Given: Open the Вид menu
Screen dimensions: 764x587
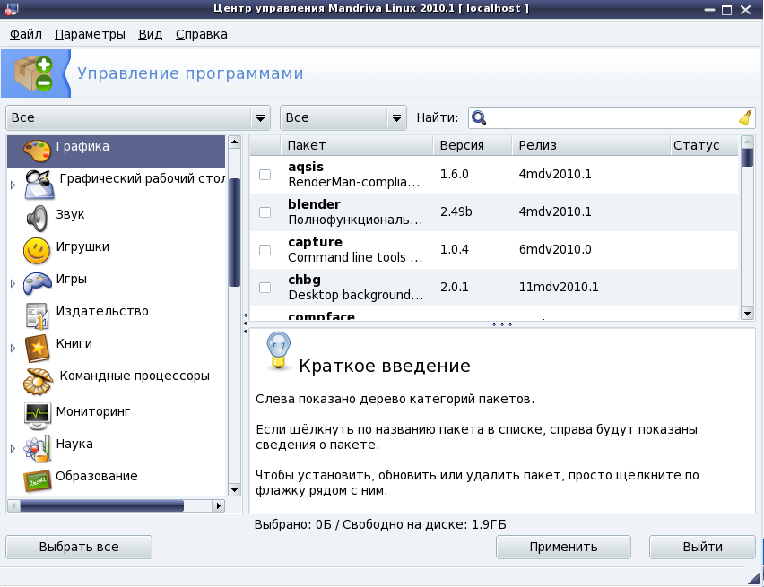Looking at the screenshot, I should coord(150,35).
